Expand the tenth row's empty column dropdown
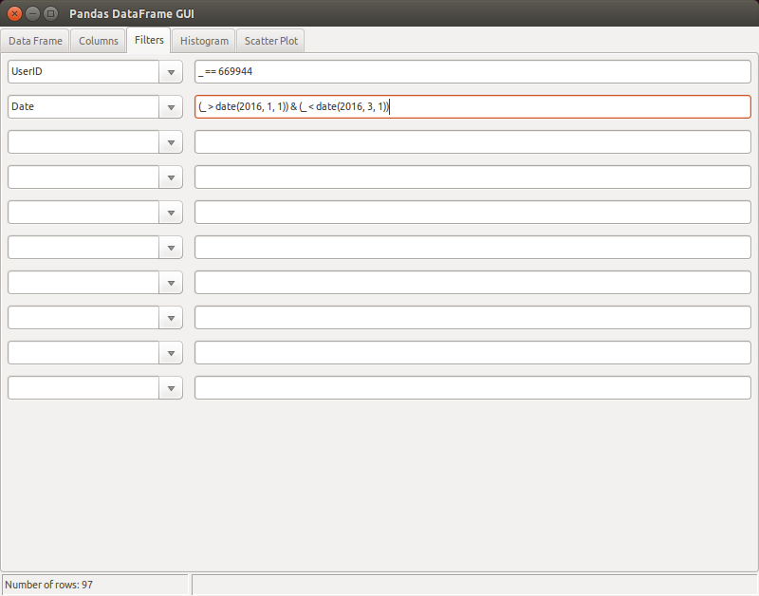Image resolution: width=759 pixels, height=596 pixels. [171, 388]
